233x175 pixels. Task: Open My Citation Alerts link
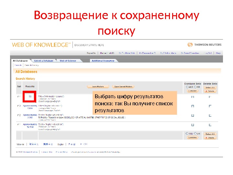168,53
